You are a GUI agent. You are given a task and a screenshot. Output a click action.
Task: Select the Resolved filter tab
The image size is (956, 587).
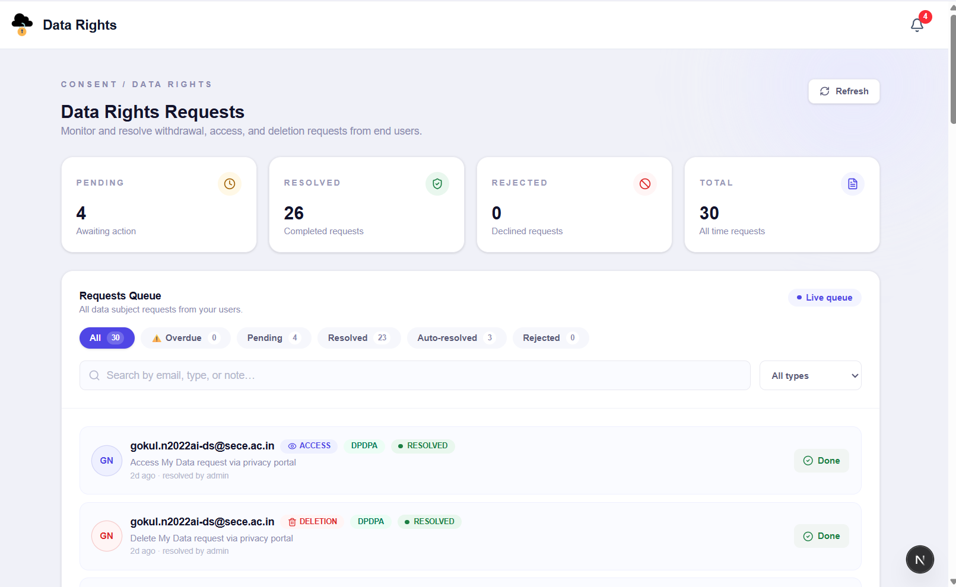pyautogui.click(x=359, y=338)
